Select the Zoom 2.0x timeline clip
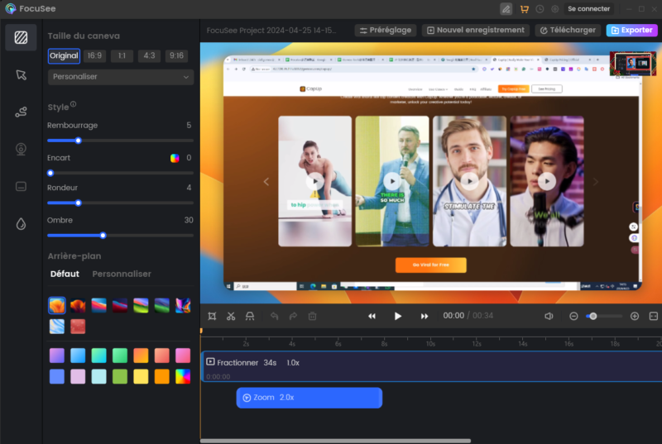 click(309, 398)
